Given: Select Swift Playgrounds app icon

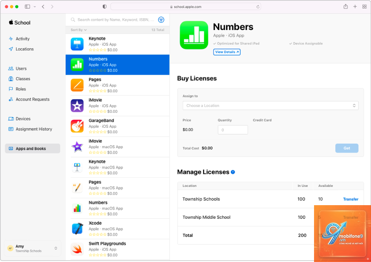Looking at the screenshot, I should pos(77,249).
